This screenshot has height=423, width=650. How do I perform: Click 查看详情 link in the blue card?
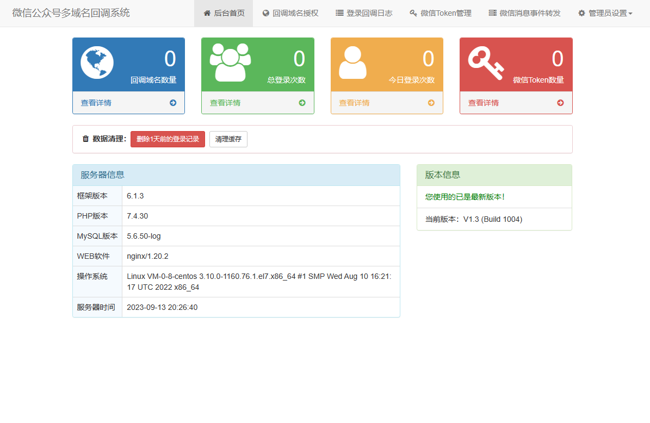pyautogui.click(x=96, y=103)
